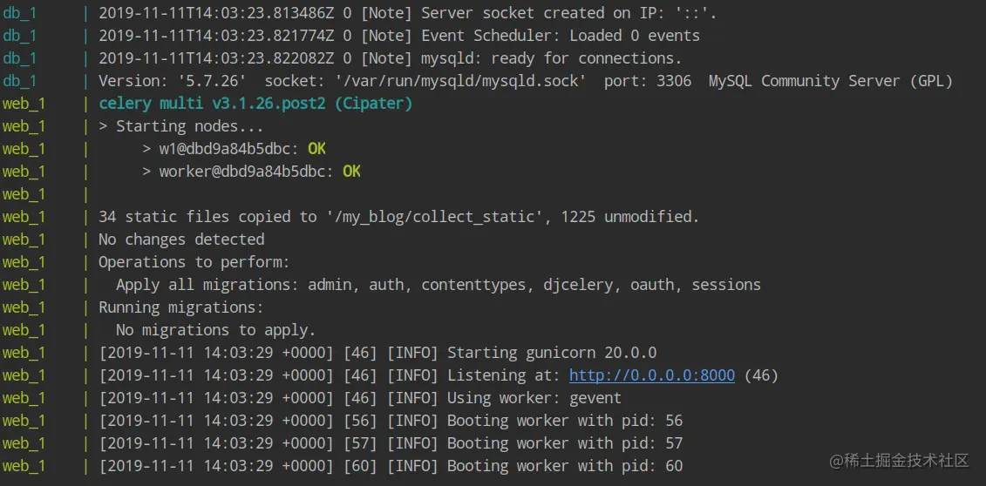Image resolution: width=986 pixels, height=486 pixels.
Task: Select the '34 static files copied' message
Action: [x=399, y=217]
